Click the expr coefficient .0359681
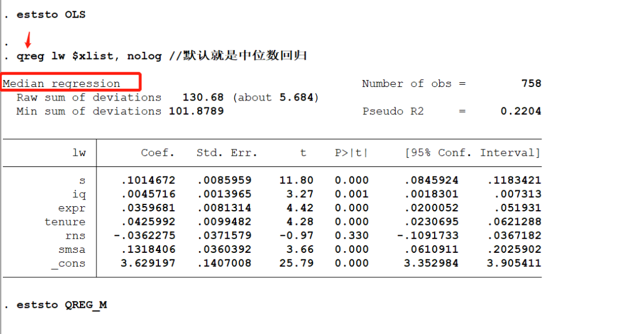 (148, 208)
